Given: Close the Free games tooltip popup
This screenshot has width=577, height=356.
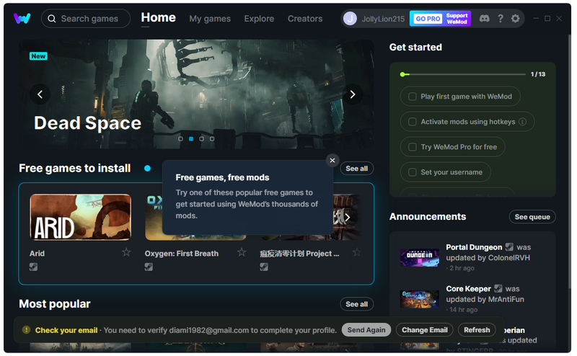Looking at the screenshot, I should click(x=332, y=161).
